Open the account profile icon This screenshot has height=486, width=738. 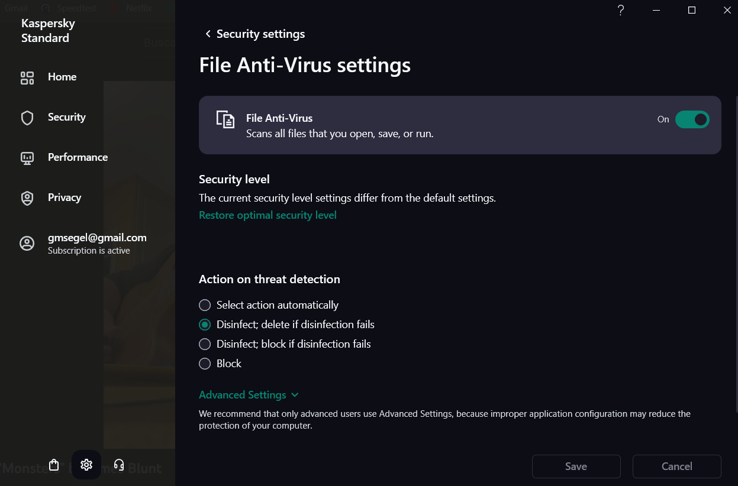point(27,244)
